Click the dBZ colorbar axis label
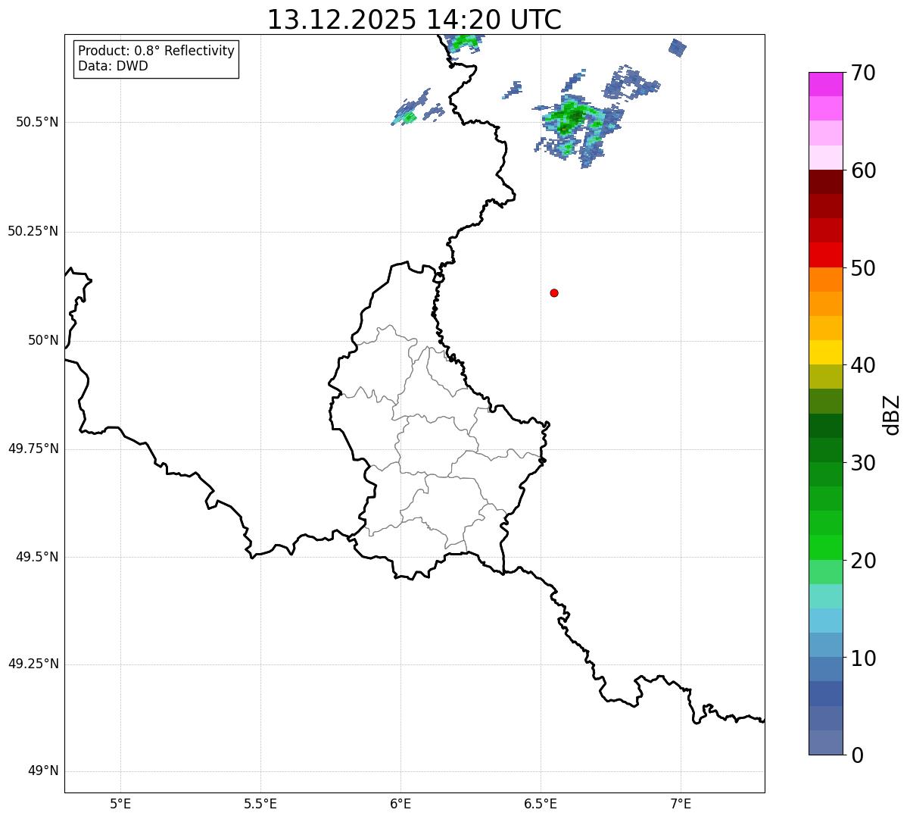The height and width of the screenshot is (819, 910). (891, 414)
